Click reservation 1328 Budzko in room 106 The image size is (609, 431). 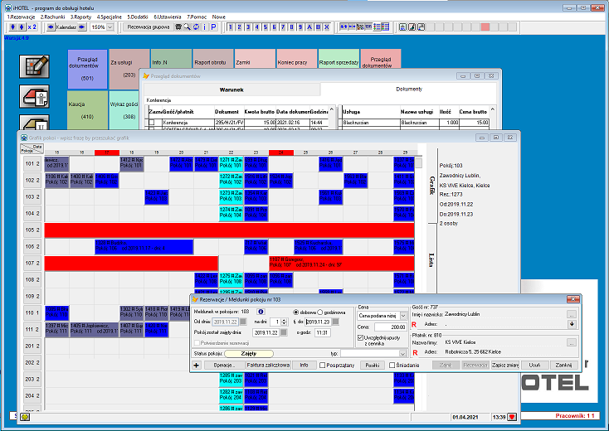(144, 246)
